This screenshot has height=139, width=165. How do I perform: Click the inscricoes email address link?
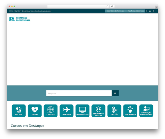click(x=39, y=11)
